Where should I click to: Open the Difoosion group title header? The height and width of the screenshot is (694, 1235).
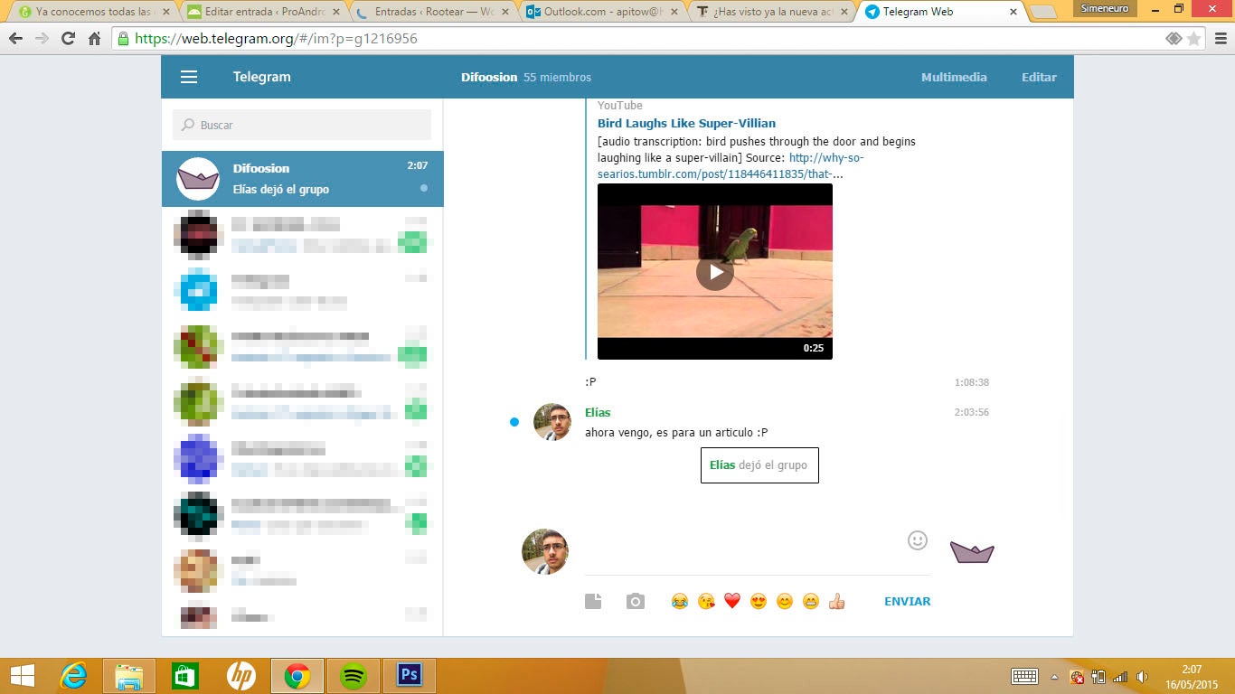click(x=526, y=77)
